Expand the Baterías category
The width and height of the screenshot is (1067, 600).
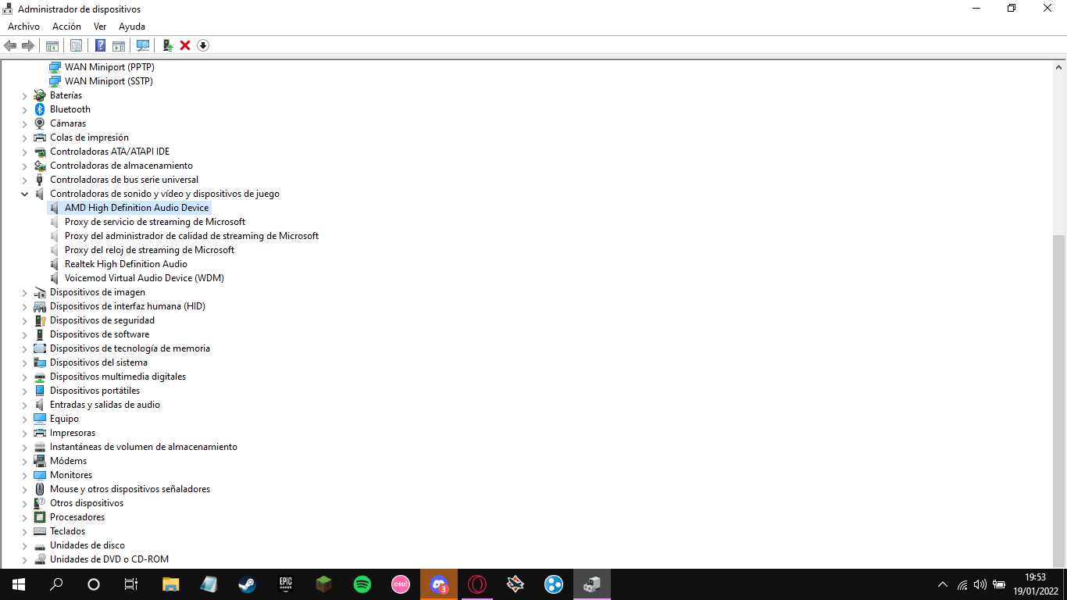(x=24, y=95)
